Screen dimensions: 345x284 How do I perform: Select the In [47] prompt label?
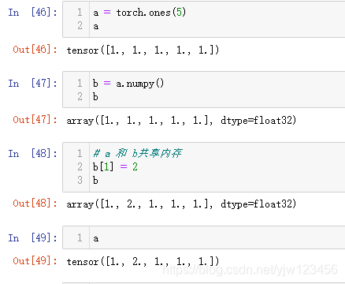(x=32, y=83)
